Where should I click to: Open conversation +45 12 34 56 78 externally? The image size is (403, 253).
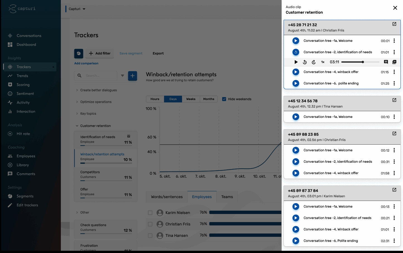tap(394, 100)
